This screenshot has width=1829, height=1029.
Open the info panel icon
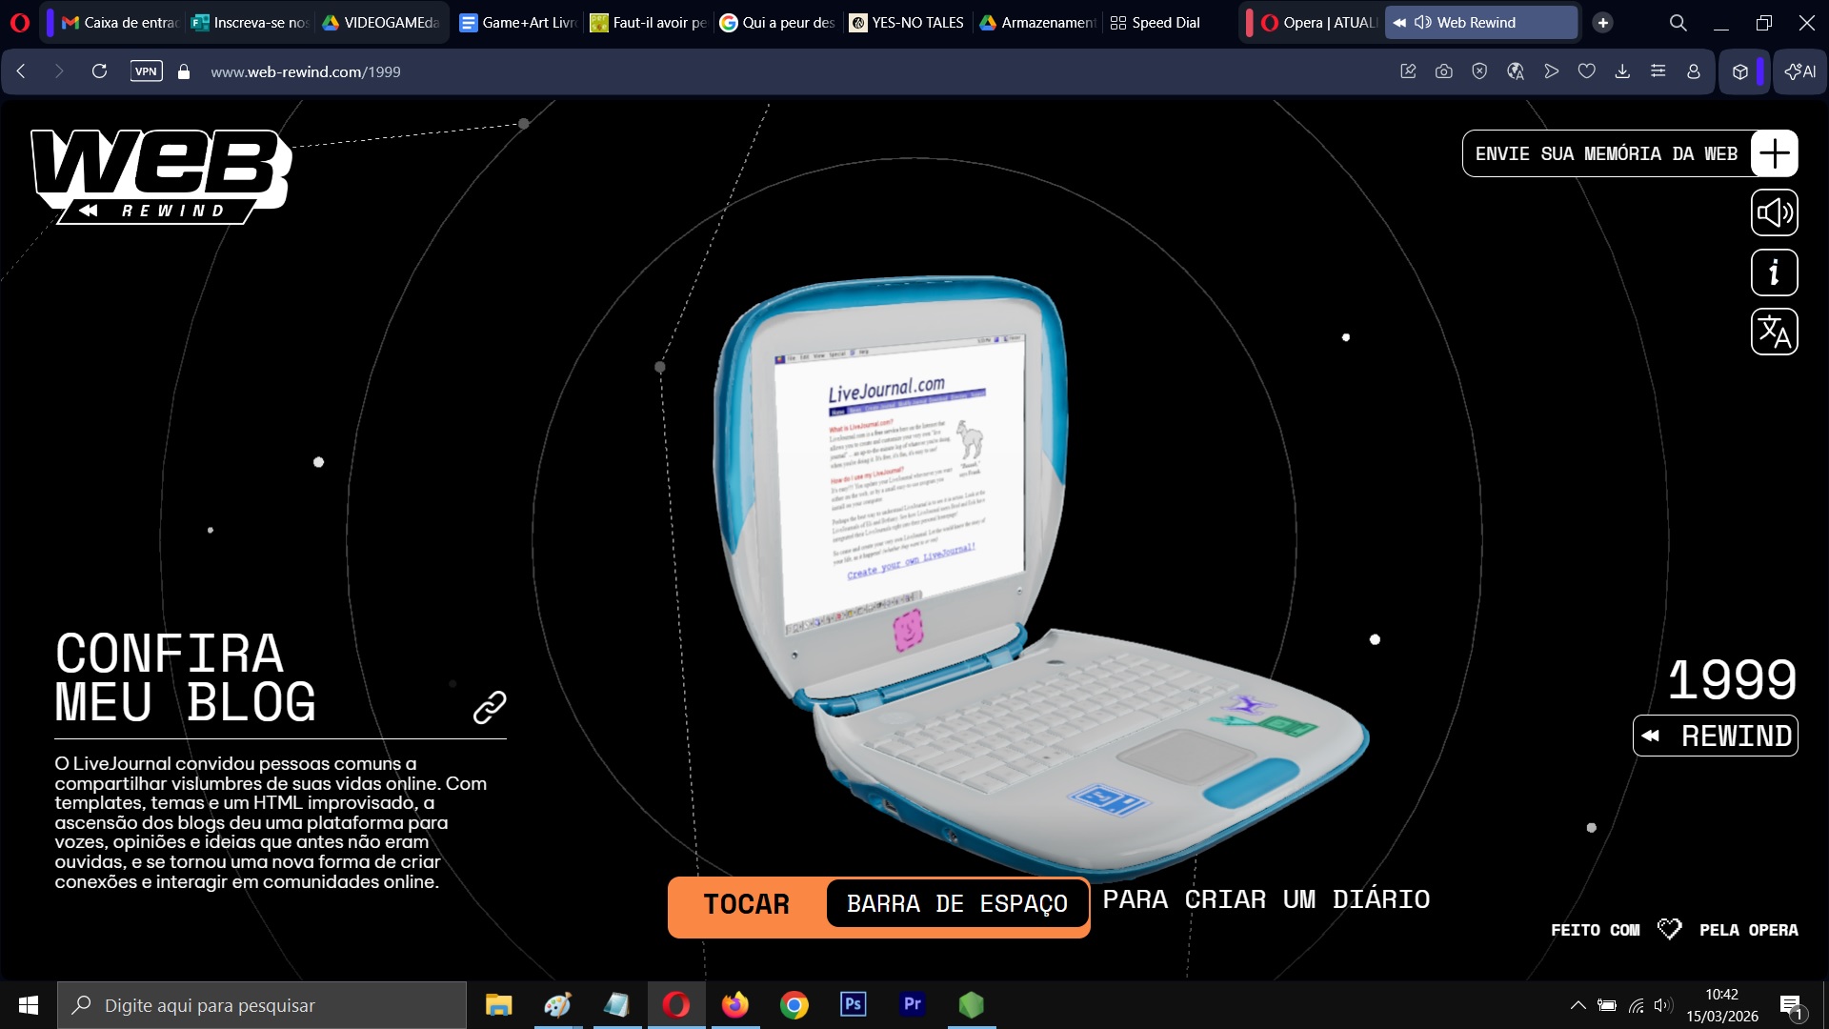pos(1774,272)
